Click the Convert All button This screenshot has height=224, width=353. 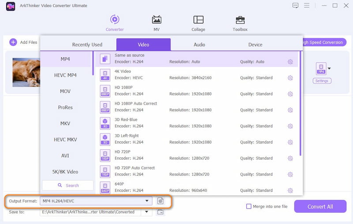point(320,206)
